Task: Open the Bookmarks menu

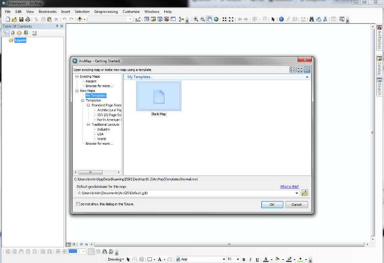Action: click(x=47, y=11)
